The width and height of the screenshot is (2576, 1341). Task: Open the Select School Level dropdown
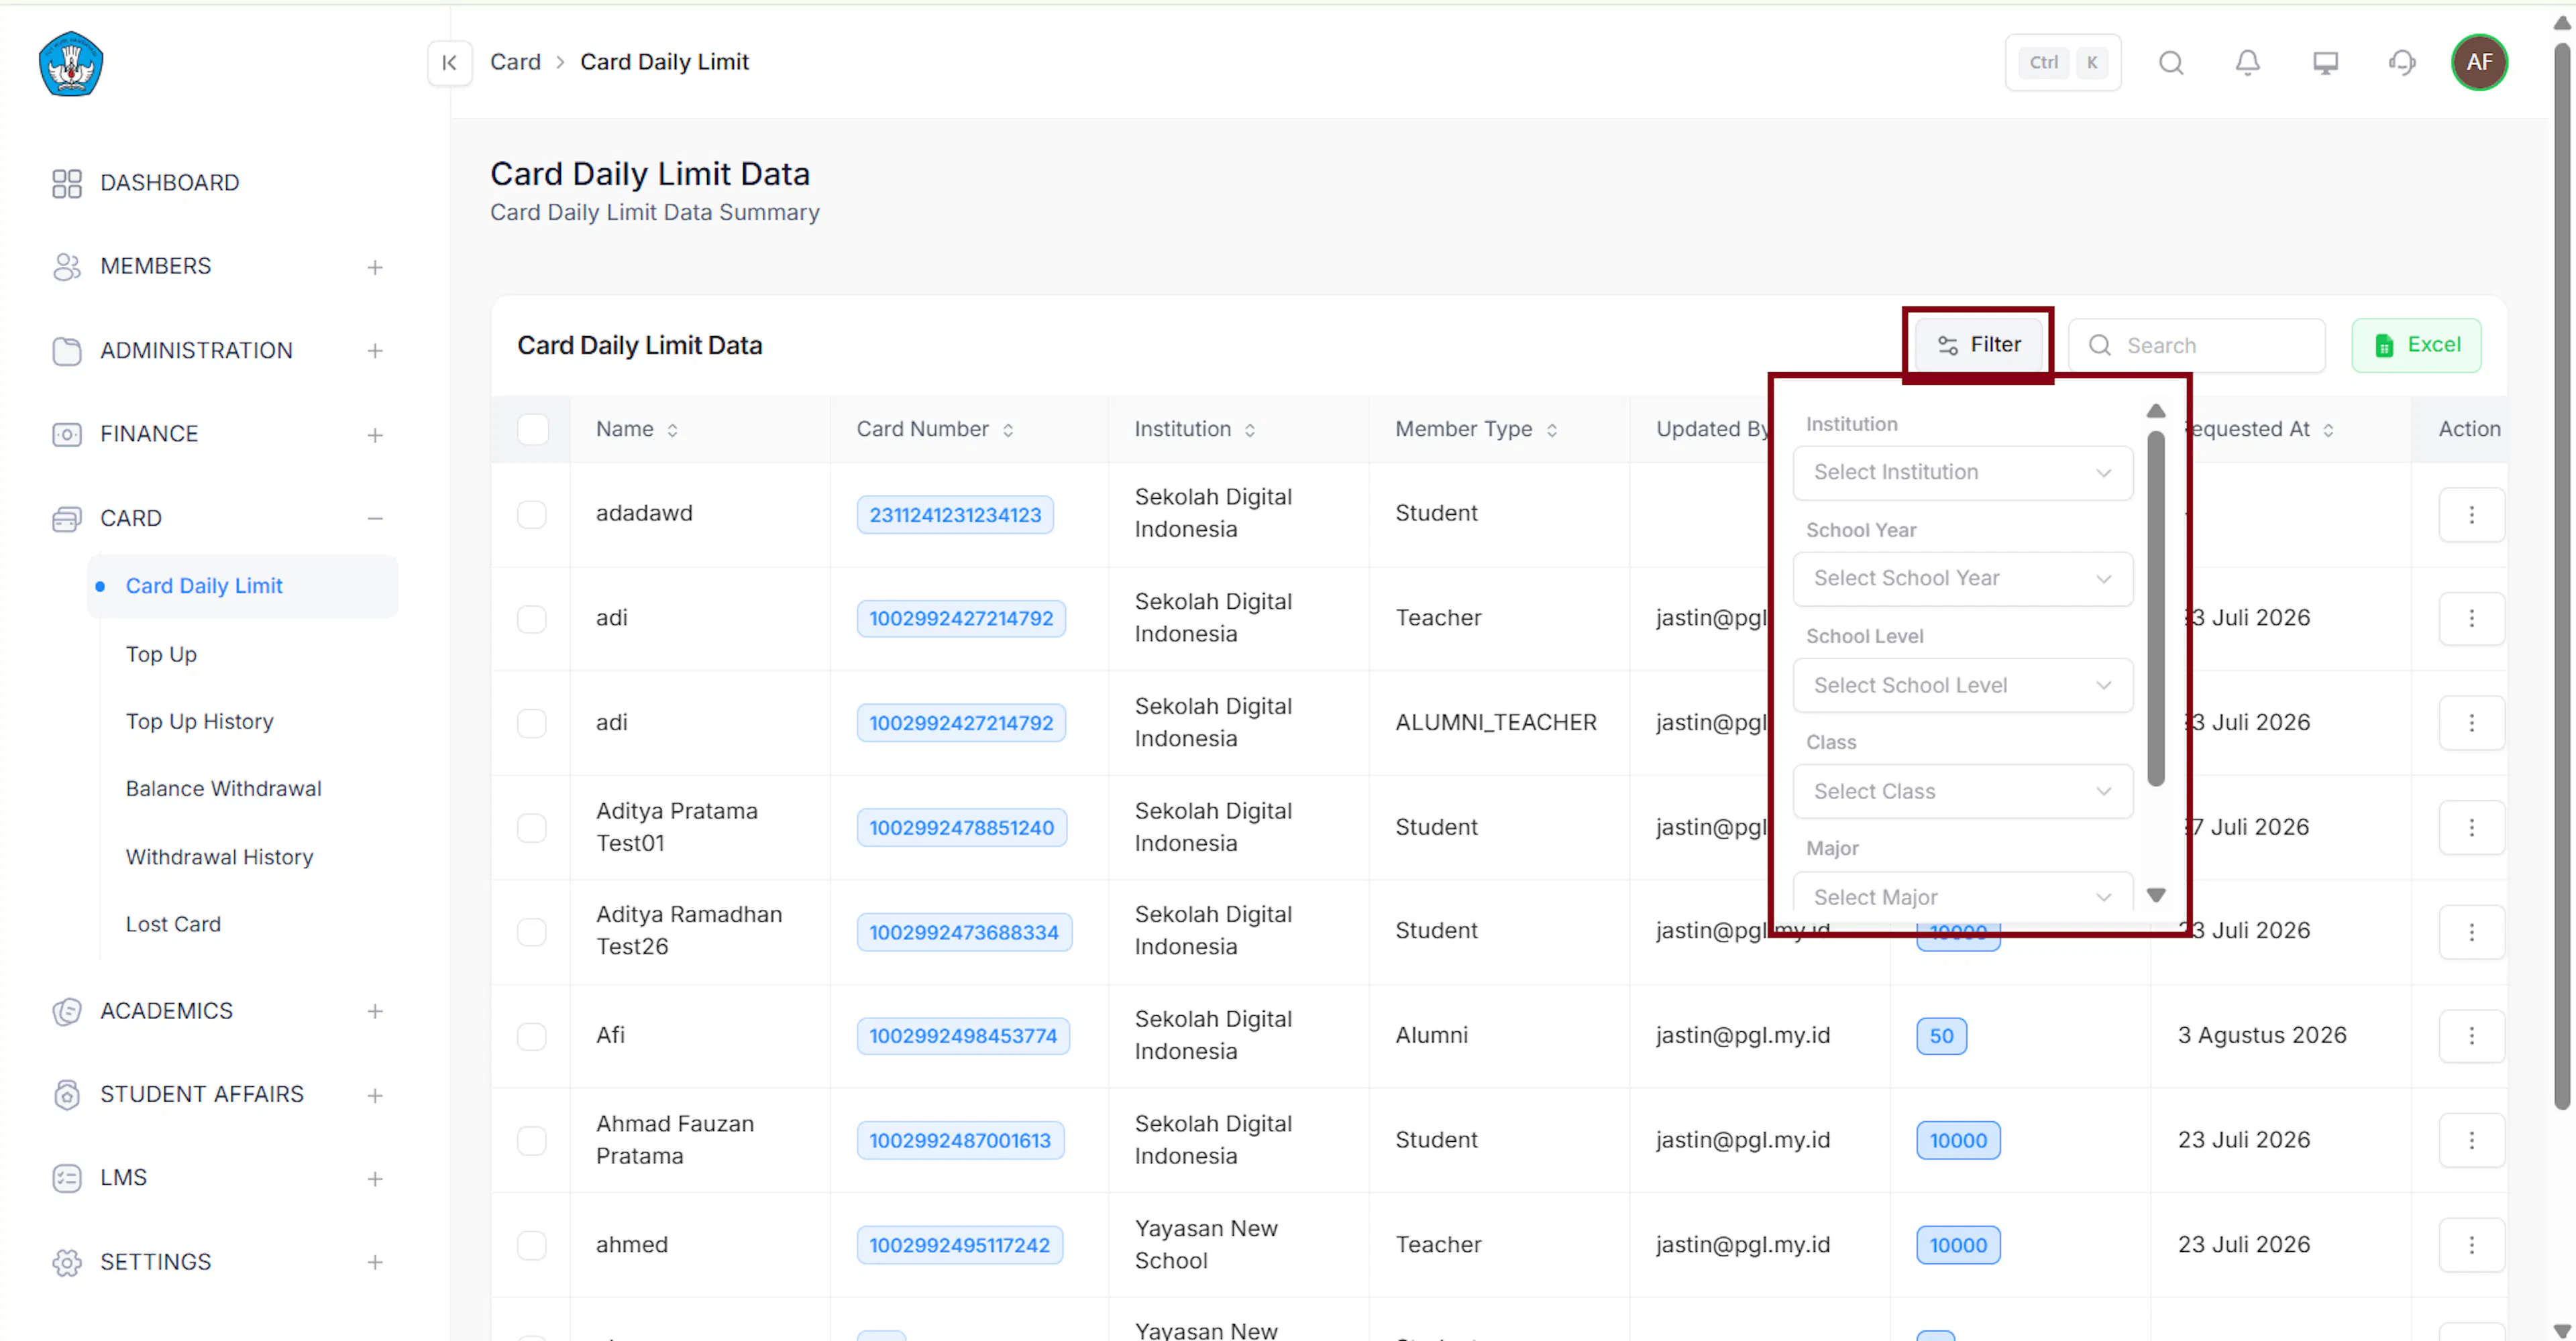(1962, 685)
